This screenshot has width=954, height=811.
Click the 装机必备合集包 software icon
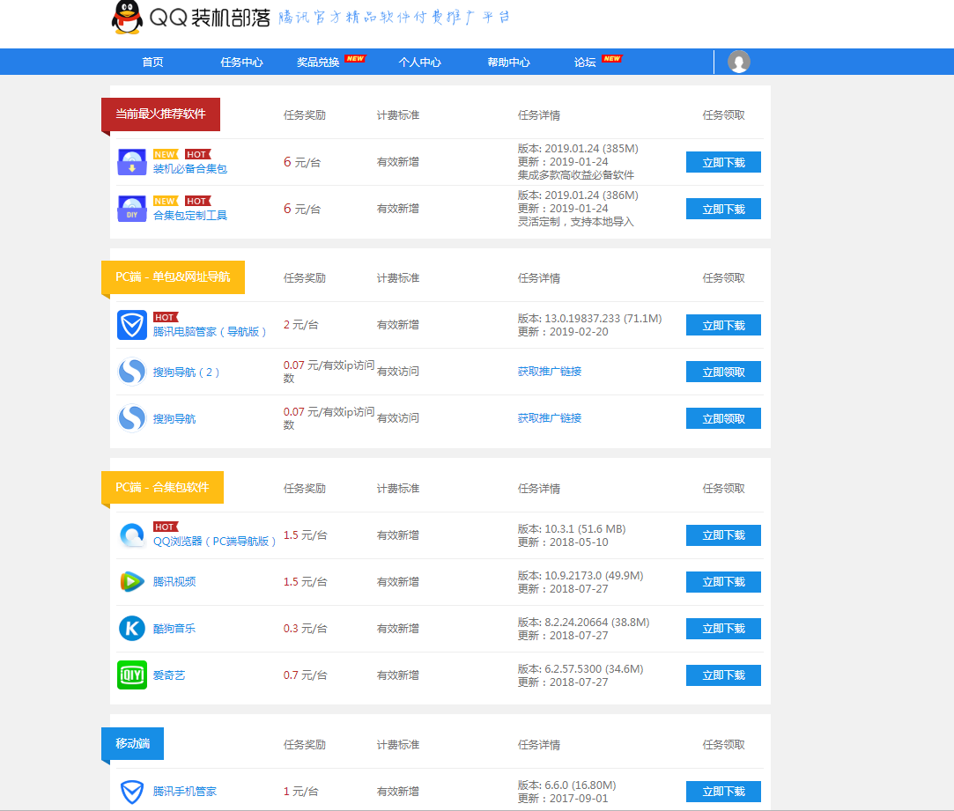pyautogui.click(x=132, y=162)
